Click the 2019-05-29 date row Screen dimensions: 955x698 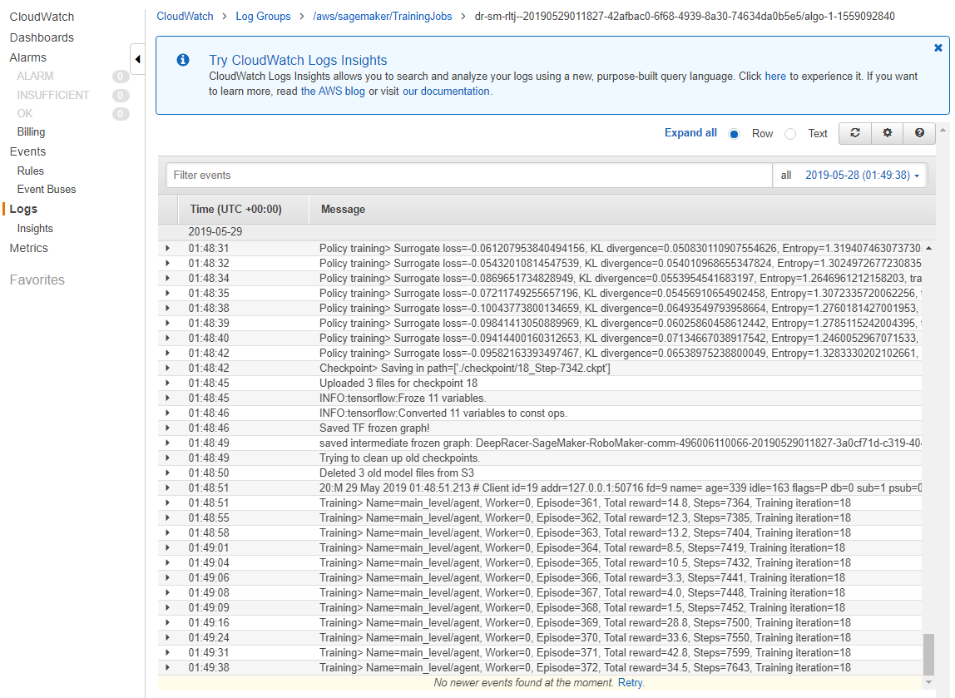[x=547, y=232]
